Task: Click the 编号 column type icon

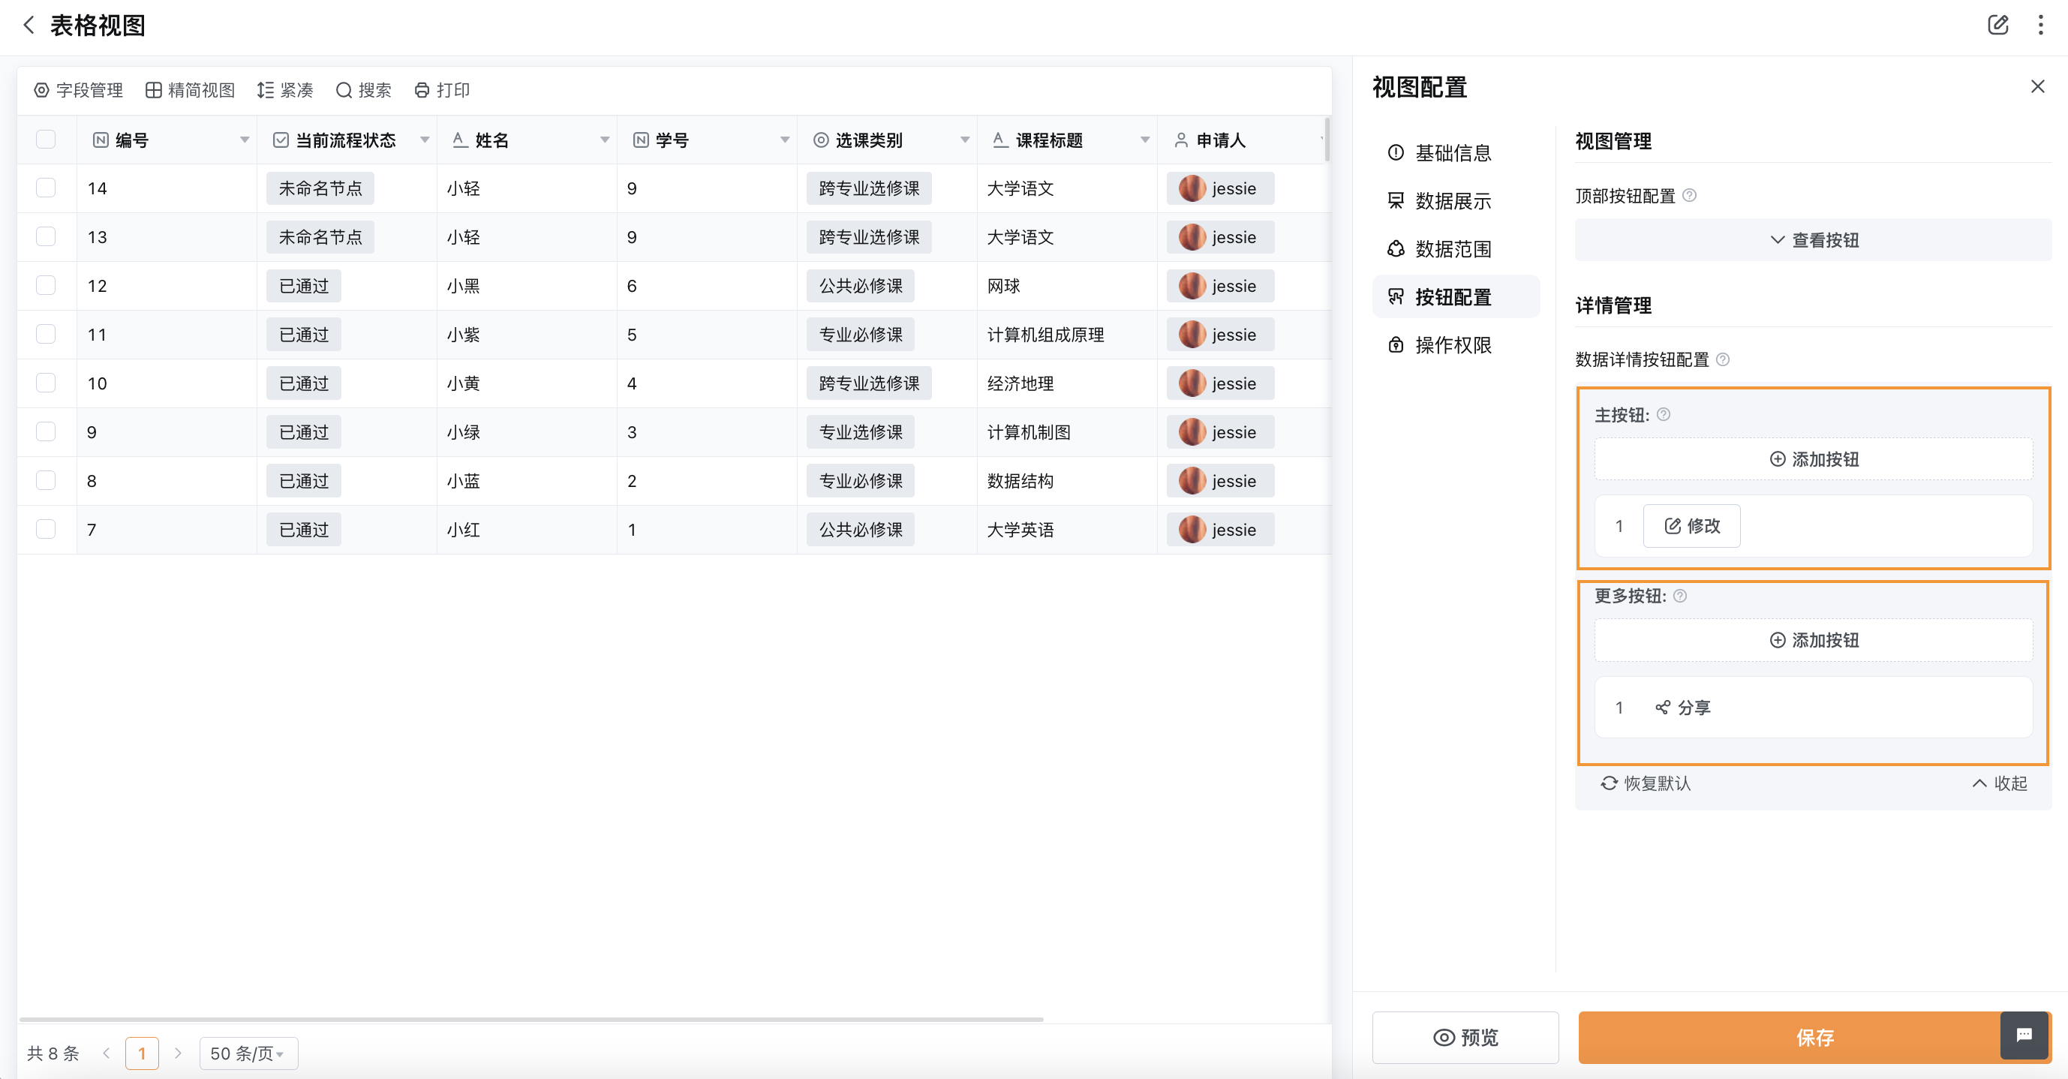Action: pyautogui.click(x=101, y=140)
